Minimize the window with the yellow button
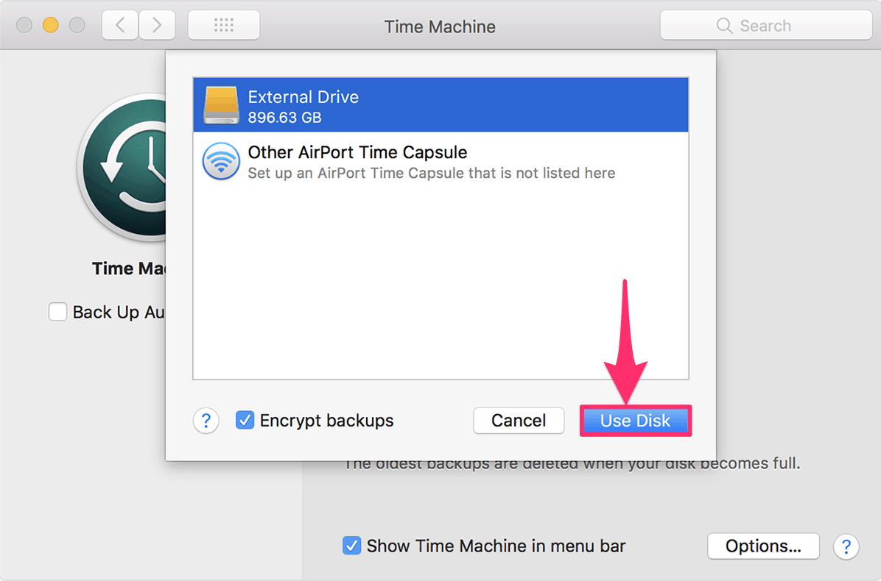 click(x=51, y=25)
